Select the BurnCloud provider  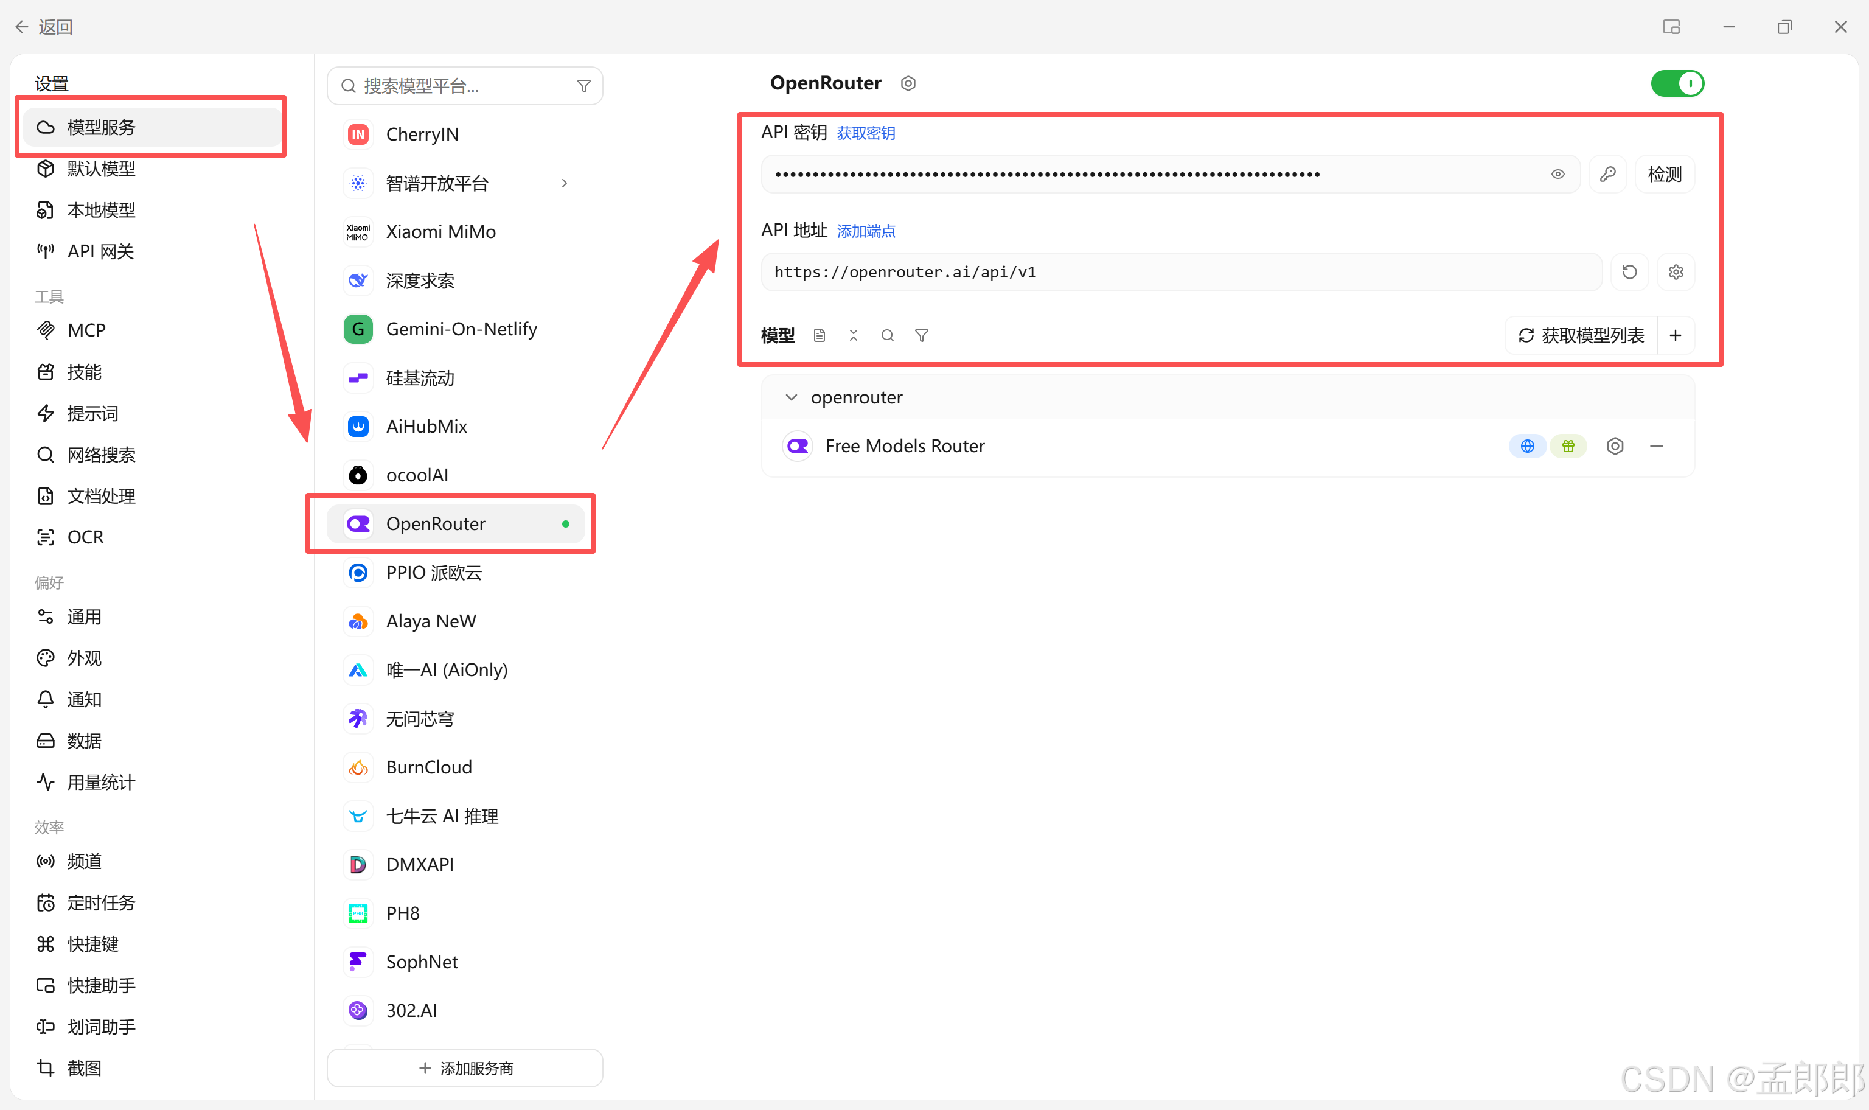click(456, 767)
